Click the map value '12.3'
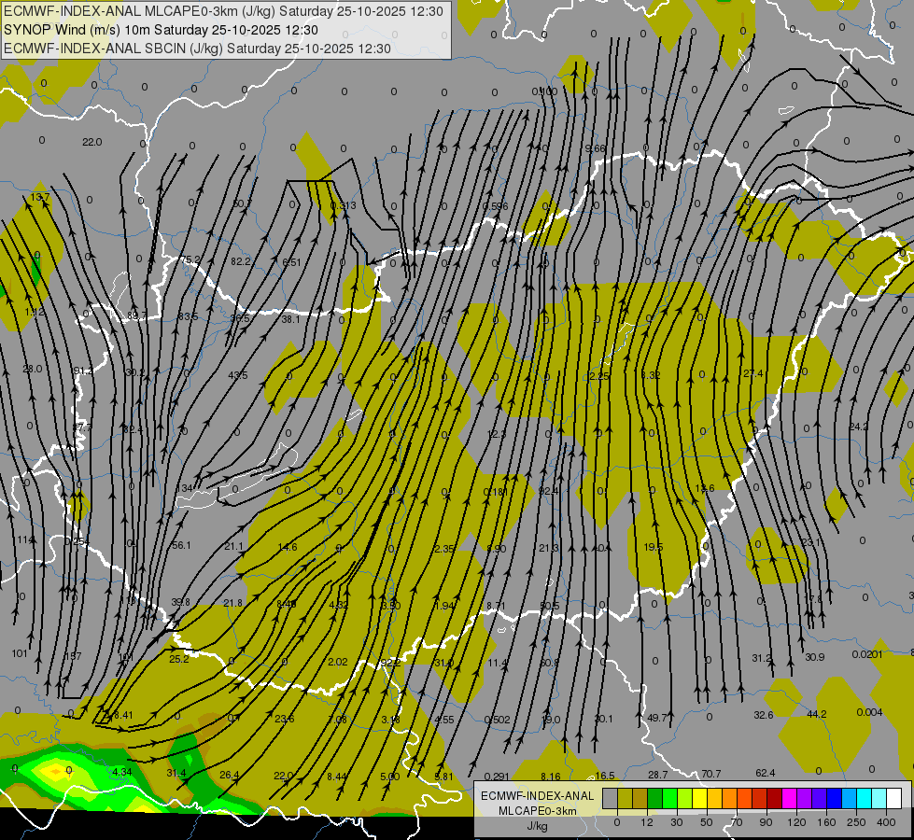This screenshot has height=840, width=914. (497, 434)
